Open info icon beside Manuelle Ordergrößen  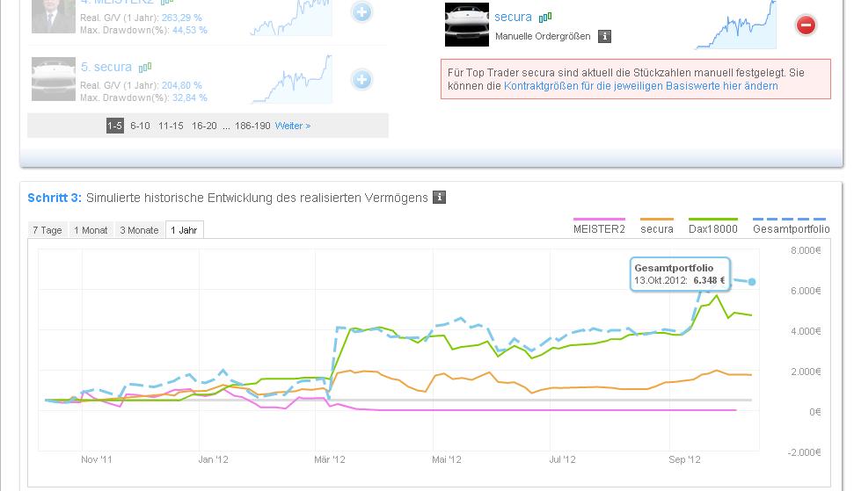604,37
